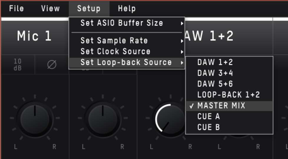Choose DAW 1+2 as loop-back source
Image resolution: width=288 pixels, height=159 pixels.
(229, 62)
